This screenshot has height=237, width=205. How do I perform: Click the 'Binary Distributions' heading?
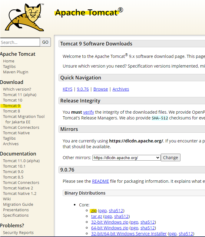coord(85,193)
